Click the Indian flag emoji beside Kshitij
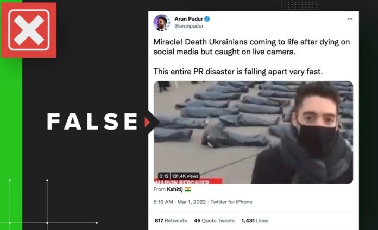 click(x=188, y=189)
